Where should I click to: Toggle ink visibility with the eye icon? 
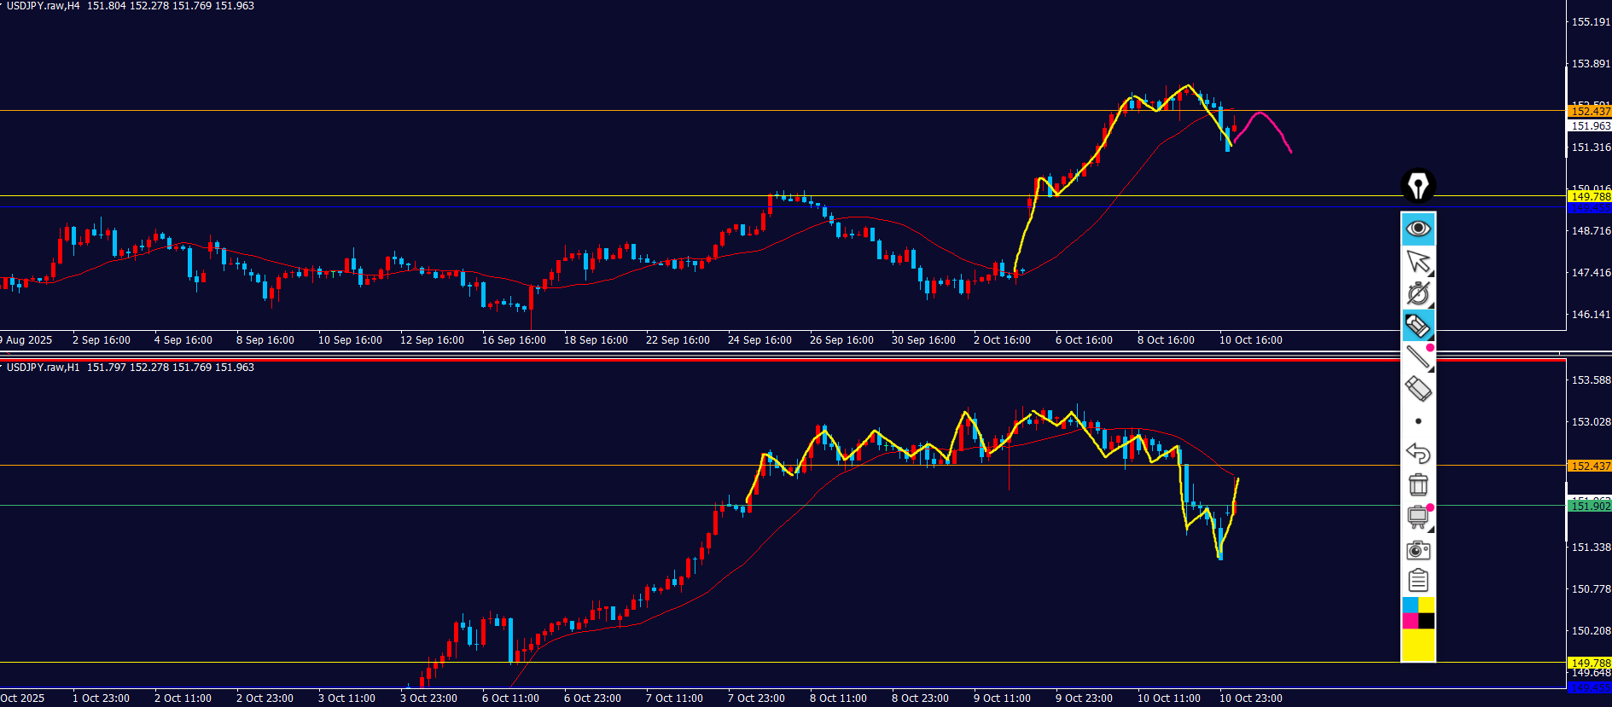[x=1418, y=229]
